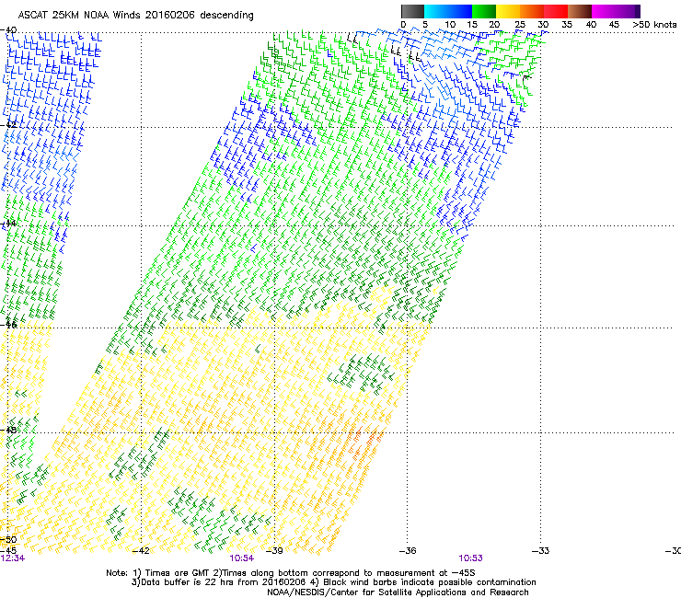Viewport: 681px width, 598px height.
Task: Click the gray 0-5 knots legend color segment
Action: pyautogui.click(x=412, y=11)
